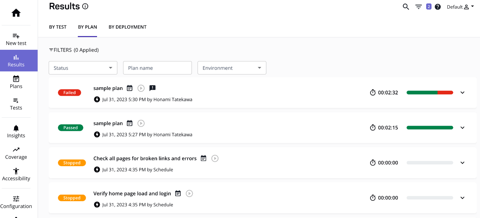This screenshot has width=480, height=218.
Task: Open the Status filter dropdown
Action: point(83,68)
